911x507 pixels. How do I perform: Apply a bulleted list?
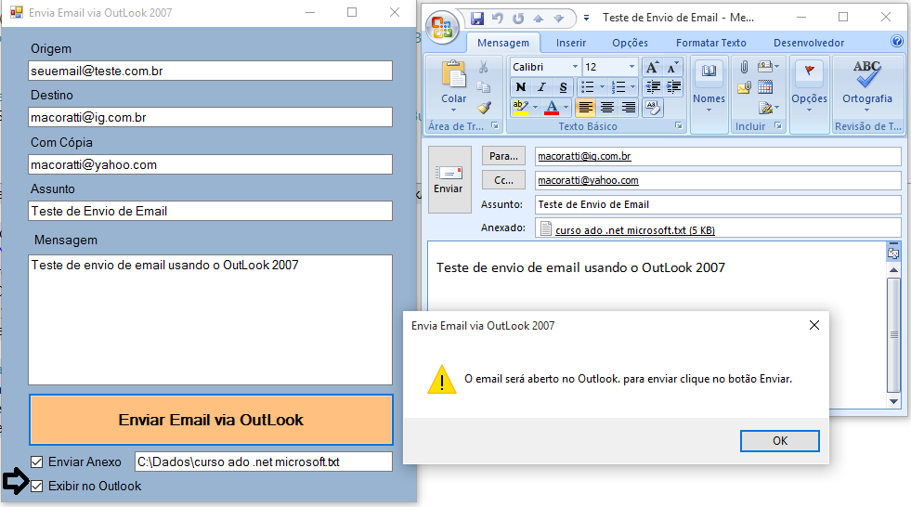click(588, 87)
